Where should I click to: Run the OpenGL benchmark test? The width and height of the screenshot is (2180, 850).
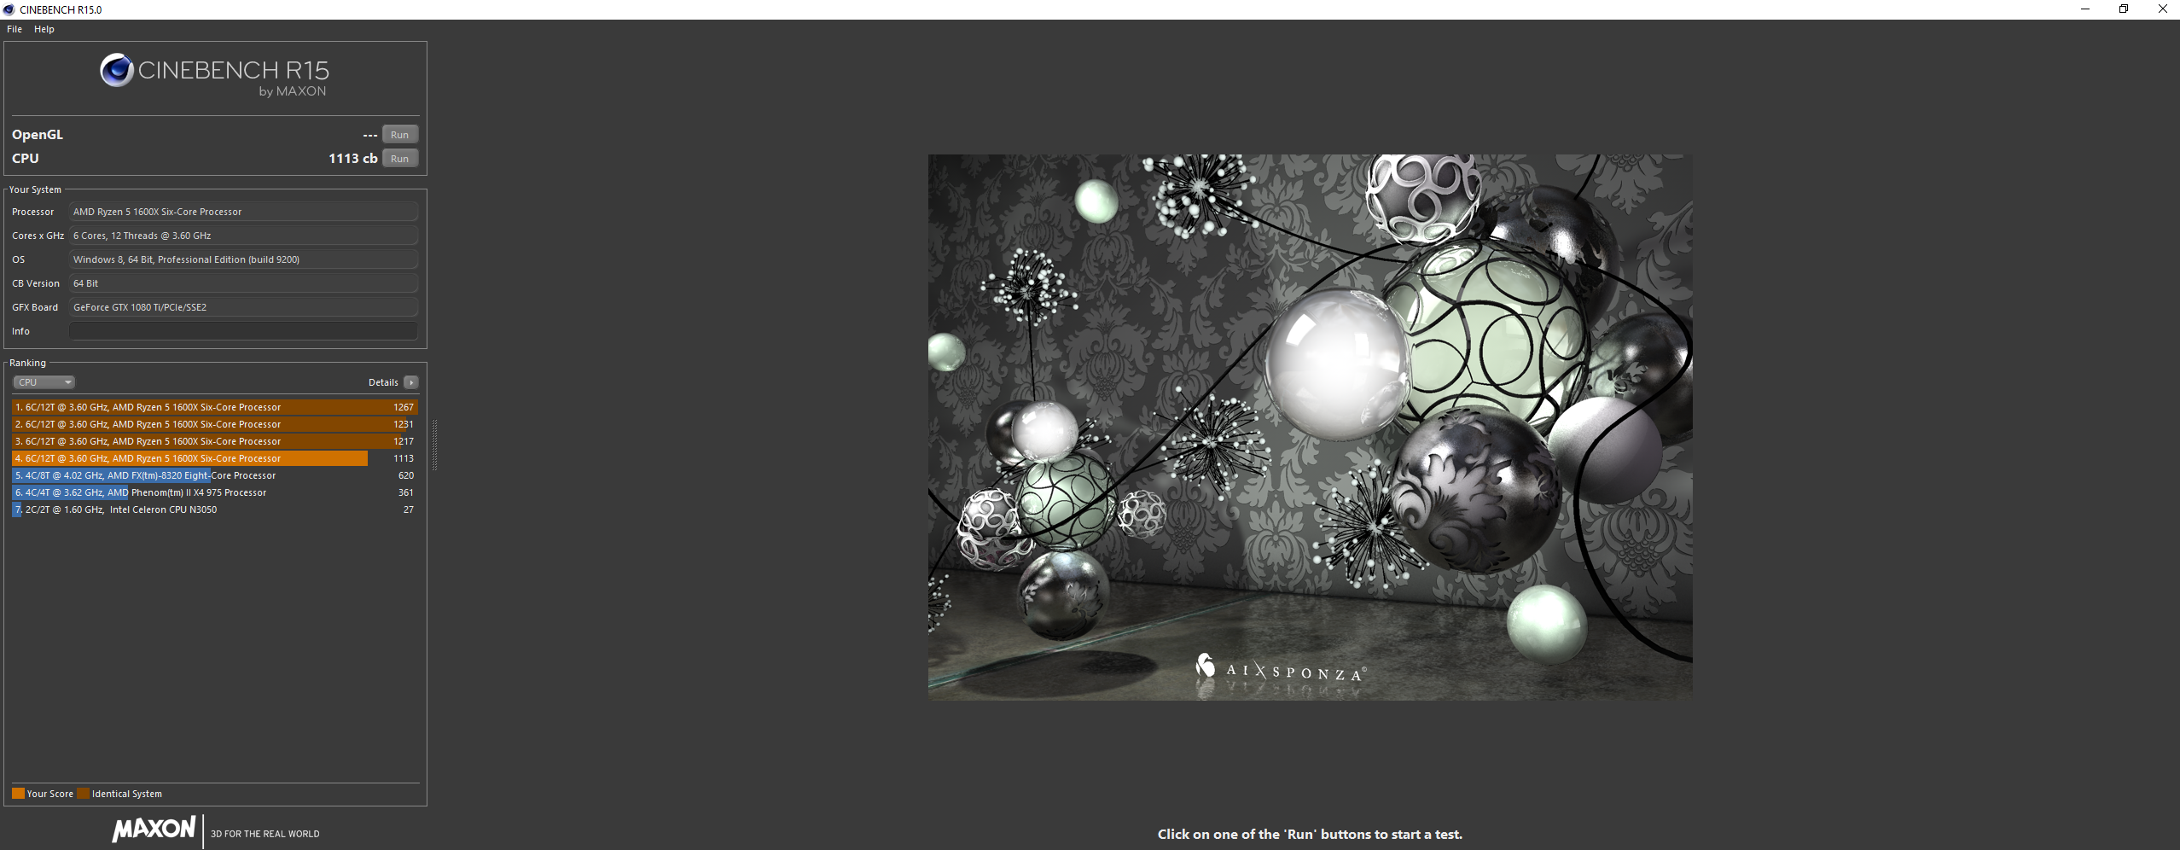click(x=399, y=135)
